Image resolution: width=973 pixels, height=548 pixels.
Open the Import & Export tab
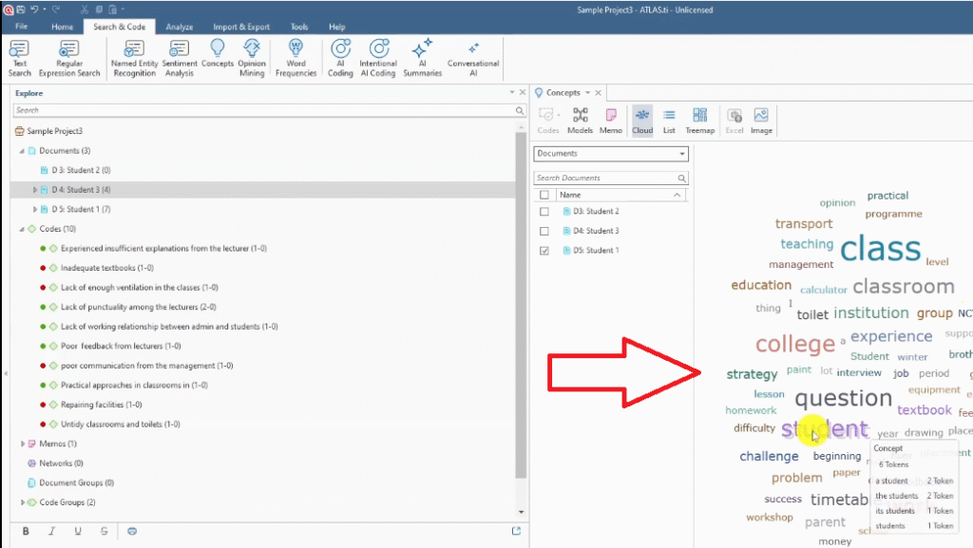tap(241, 27)
